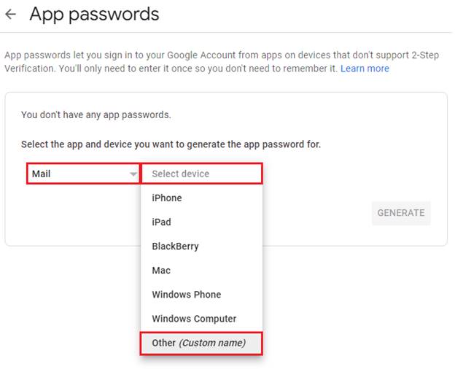Click the Select device dropdown field
Image resolution: width=455 pixels, height=369 pixels.
[x=201, y=174]
